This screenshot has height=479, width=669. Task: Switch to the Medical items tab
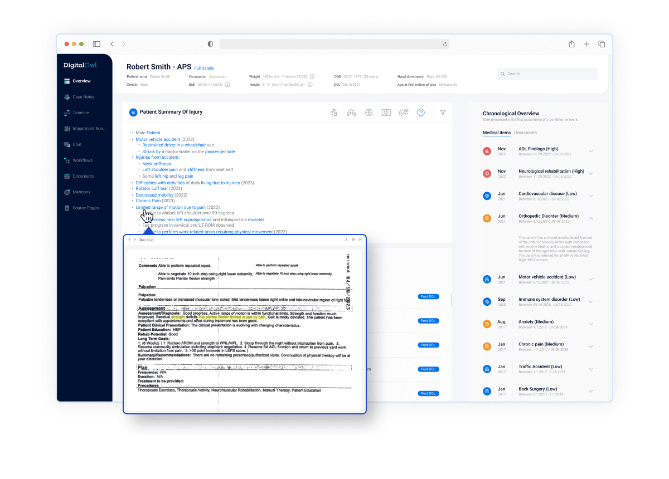[x=496, y=133]
